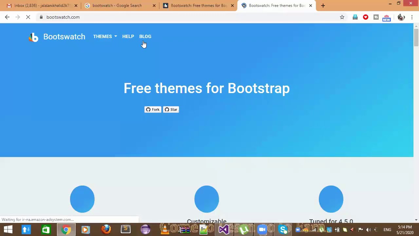Go back to the previous page
The width and height of the screenshot is (419, 236).
[x=7, y=17]
